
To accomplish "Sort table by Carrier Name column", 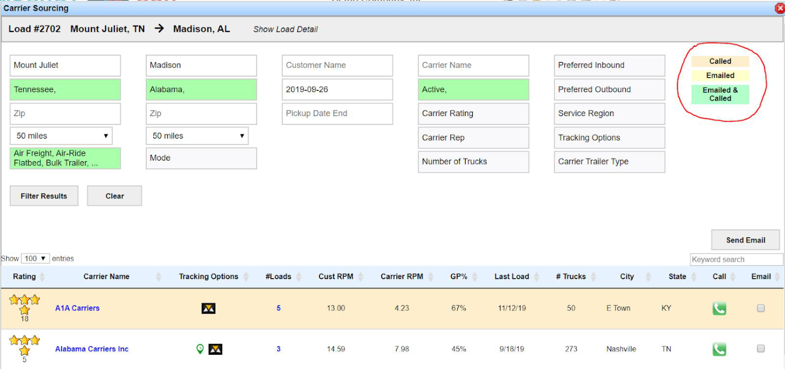I will point(106,277).
